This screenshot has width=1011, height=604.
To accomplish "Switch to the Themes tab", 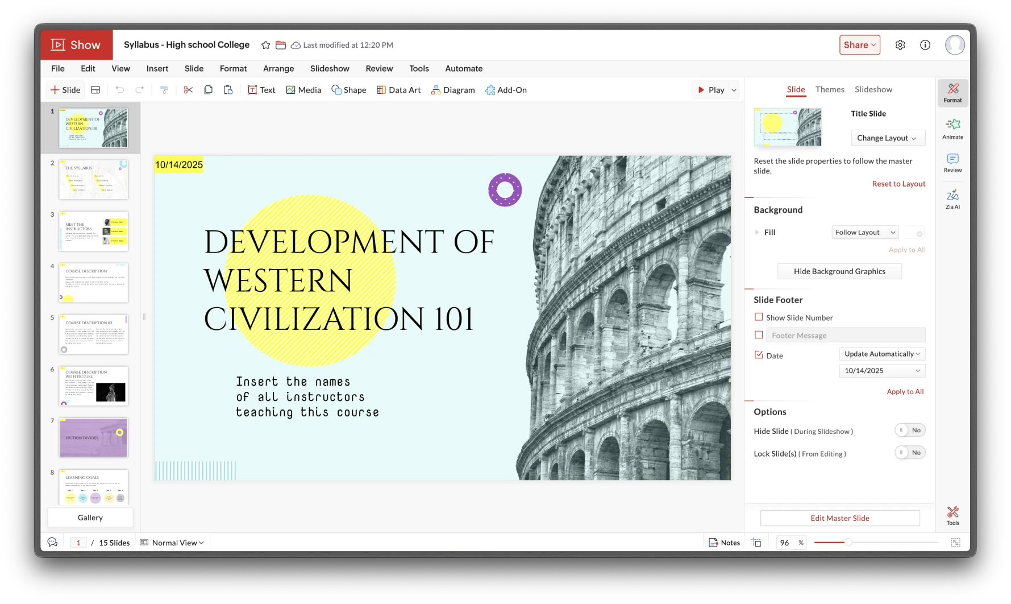I will coord(829,89).
